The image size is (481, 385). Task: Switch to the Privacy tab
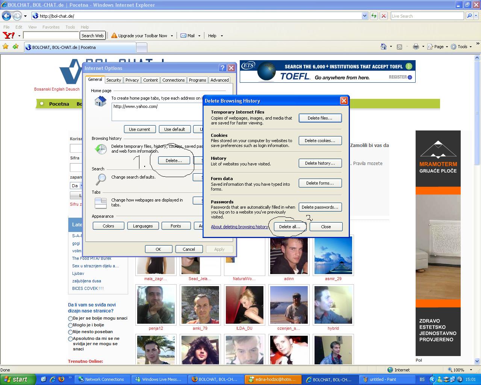pyautogui.click(x=132, y=80)
